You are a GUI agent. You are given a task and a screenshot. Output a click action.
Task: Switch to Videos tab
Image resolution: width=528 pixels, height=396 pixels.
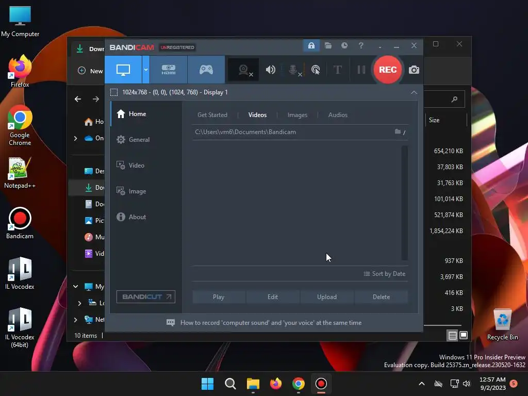point(257,115)
